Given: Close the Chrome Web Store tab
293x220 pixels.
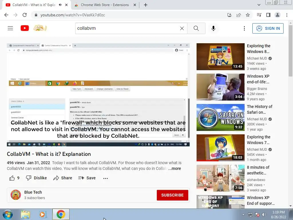Looking at the screenshot, I should click(135, 5).
